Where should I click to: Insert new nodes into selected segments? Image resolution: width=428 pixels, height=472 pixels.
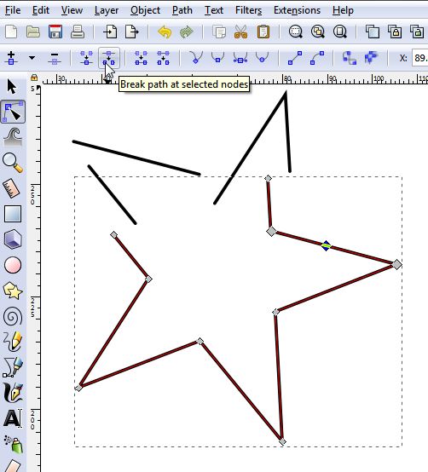point(11,58)
